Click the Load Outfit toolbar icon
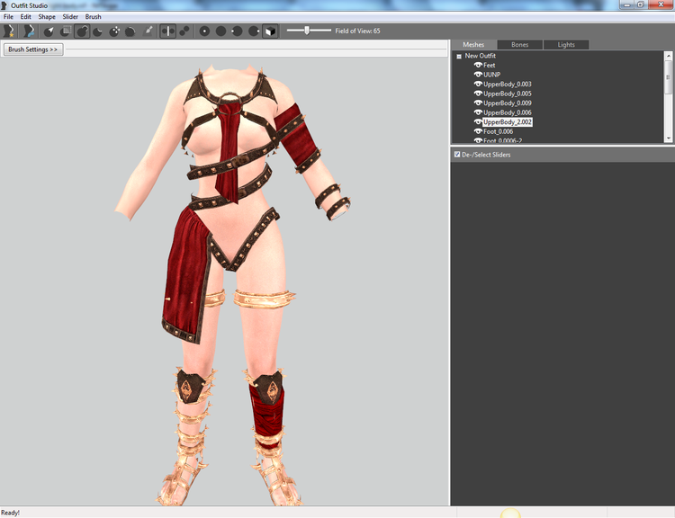The height and width of the screenshot is (518, 675). pos(29,31)
